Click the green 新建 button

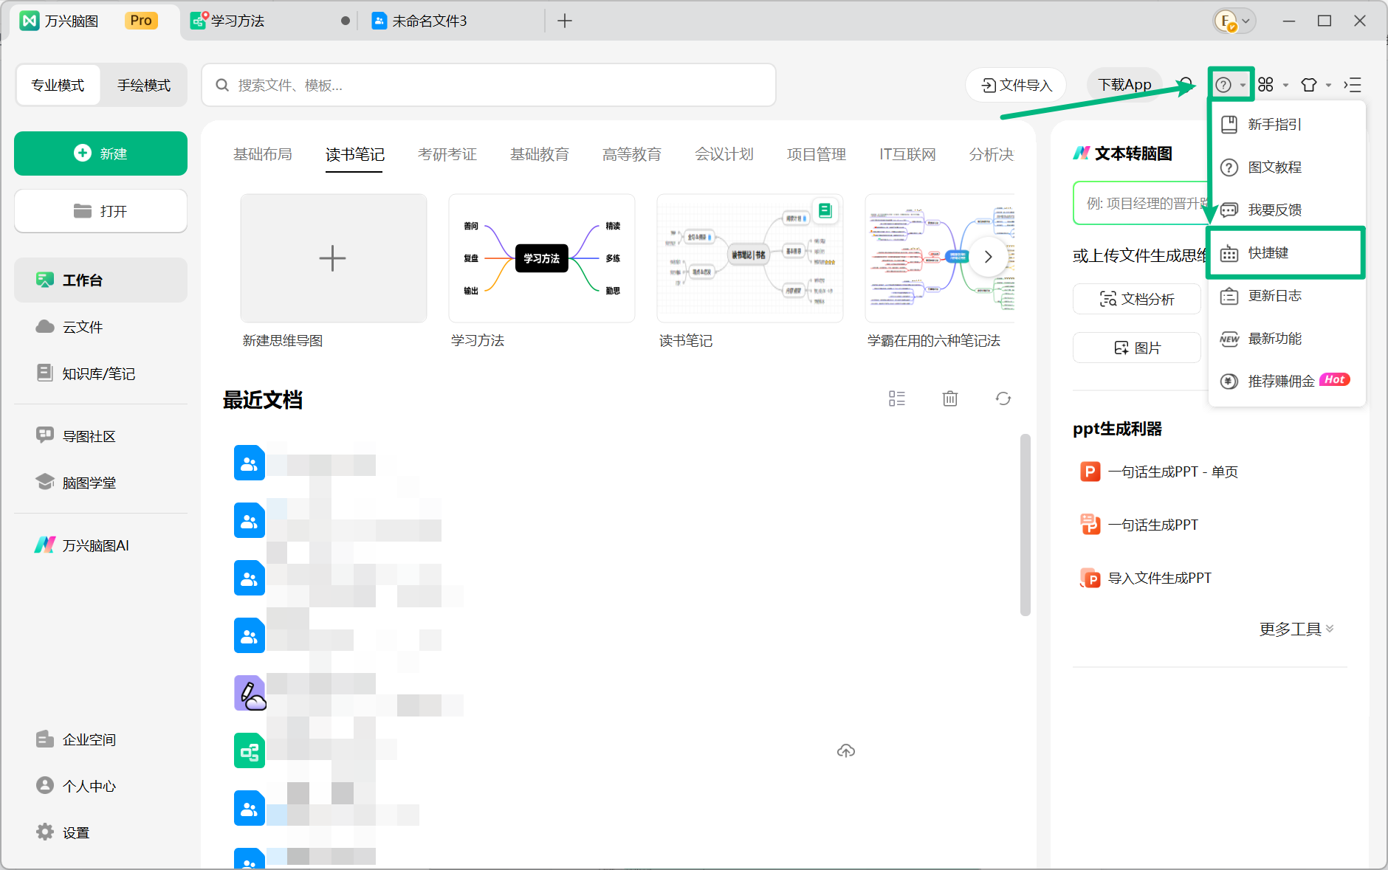click(x=100, y=153)
